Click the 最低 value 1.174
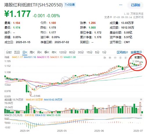The image size is (147, 134). tap(17, 28)
